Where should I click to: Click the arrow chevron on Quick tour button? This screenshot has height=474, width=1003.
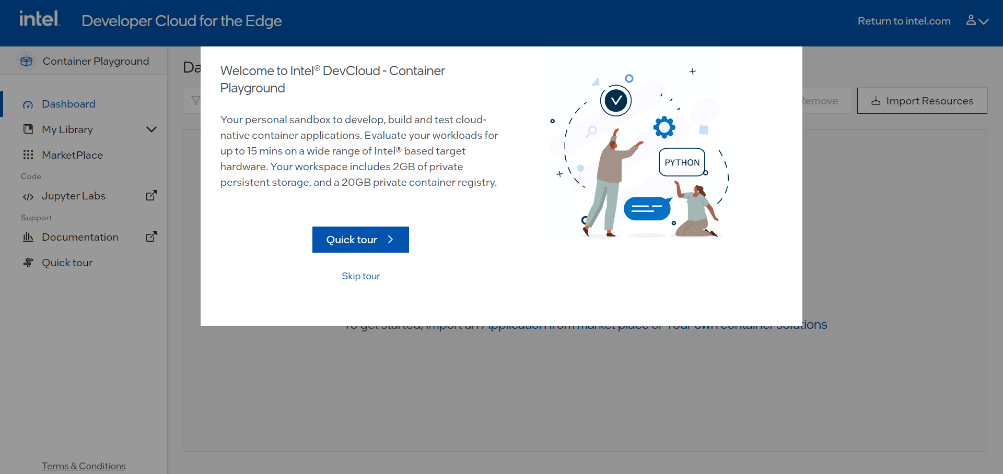390,240
